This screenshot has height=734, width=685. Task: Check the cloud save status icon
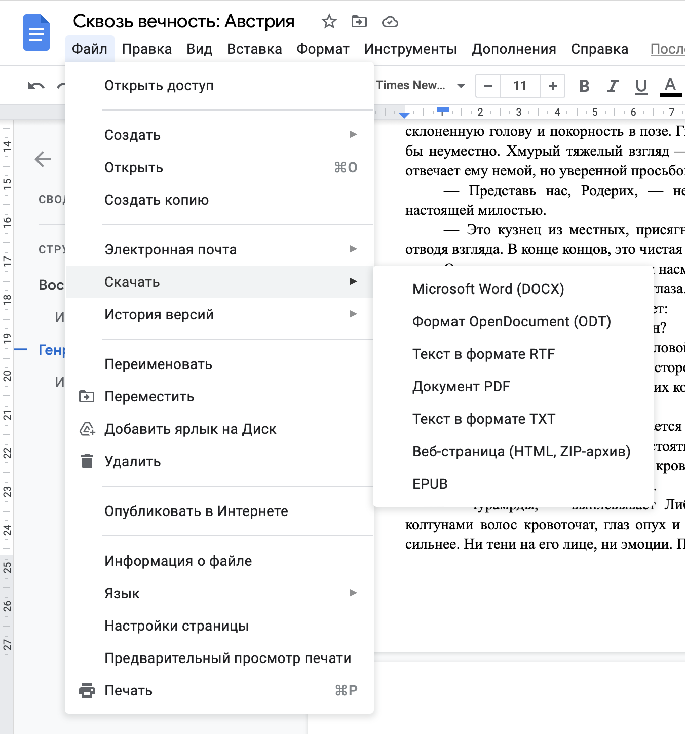390,22
